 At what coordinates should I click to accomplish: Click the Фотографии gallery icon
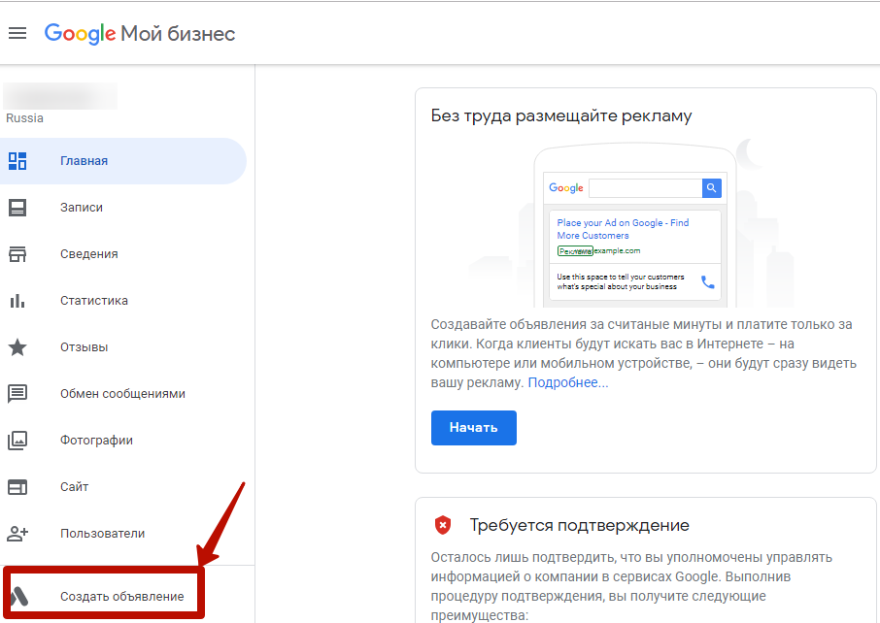point(17,441)
